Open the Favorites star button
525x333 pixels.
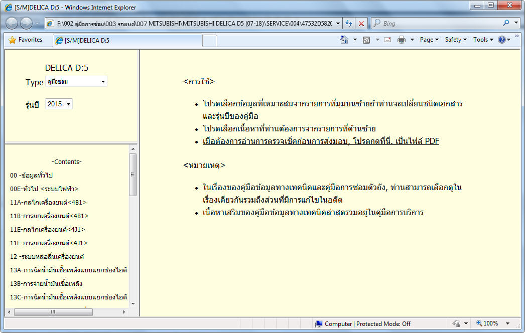(x=26, y=40)
